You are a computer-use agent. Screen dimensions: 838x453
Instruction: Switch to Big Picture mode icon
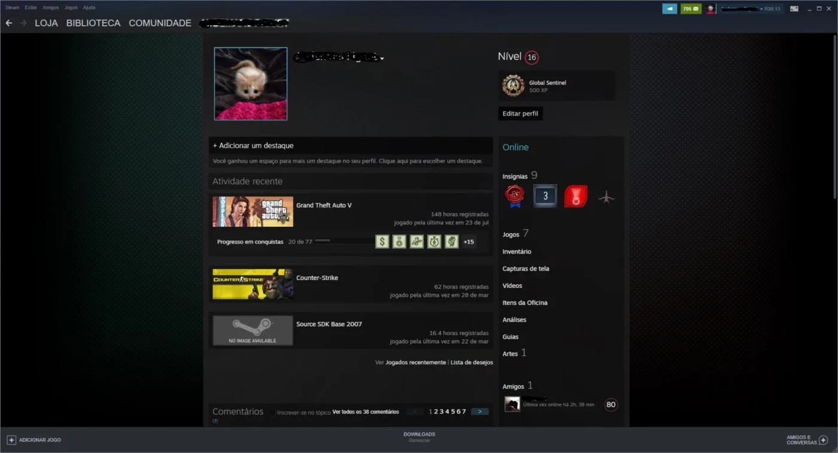(x=794, y=8)
